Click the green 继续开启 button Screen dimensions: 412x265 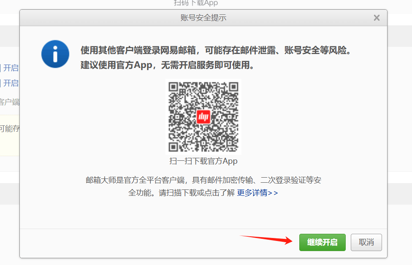[322, 242]
